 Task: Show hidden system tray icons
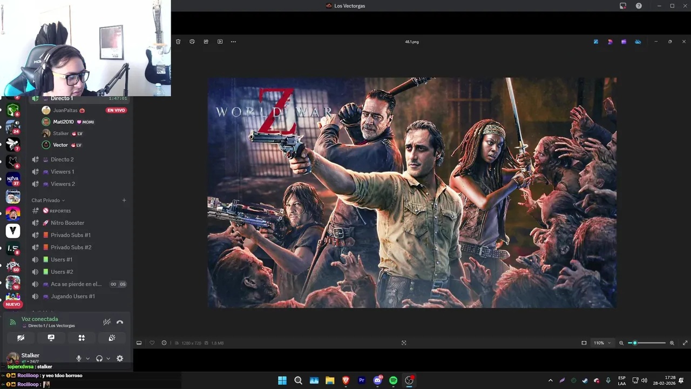pos(550,380)
